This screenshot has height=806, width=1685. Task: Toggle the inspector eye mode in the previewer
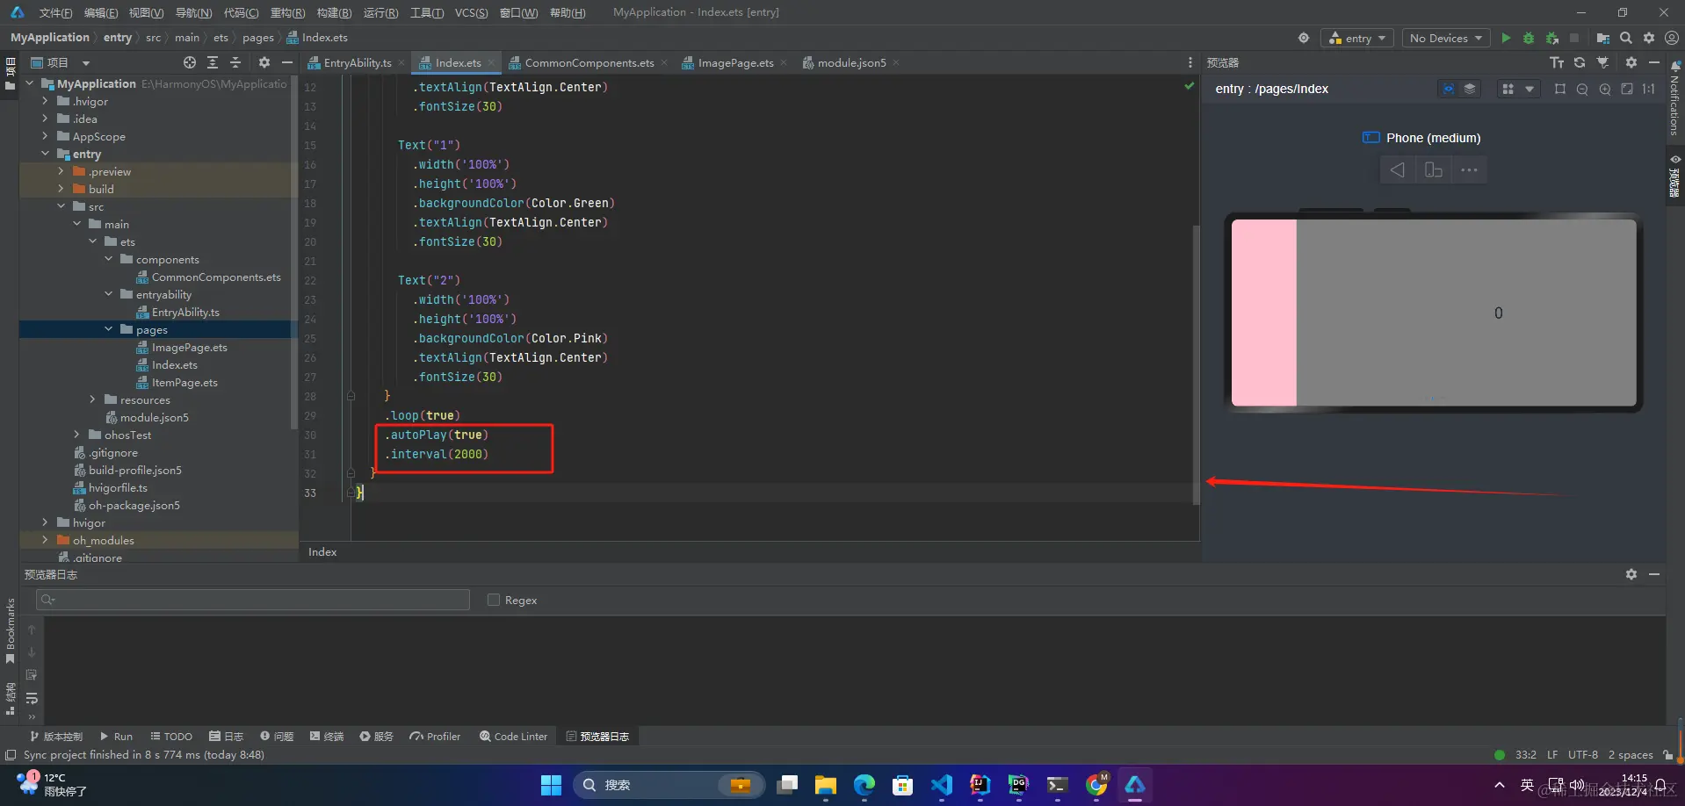[x=1448, y=89]
